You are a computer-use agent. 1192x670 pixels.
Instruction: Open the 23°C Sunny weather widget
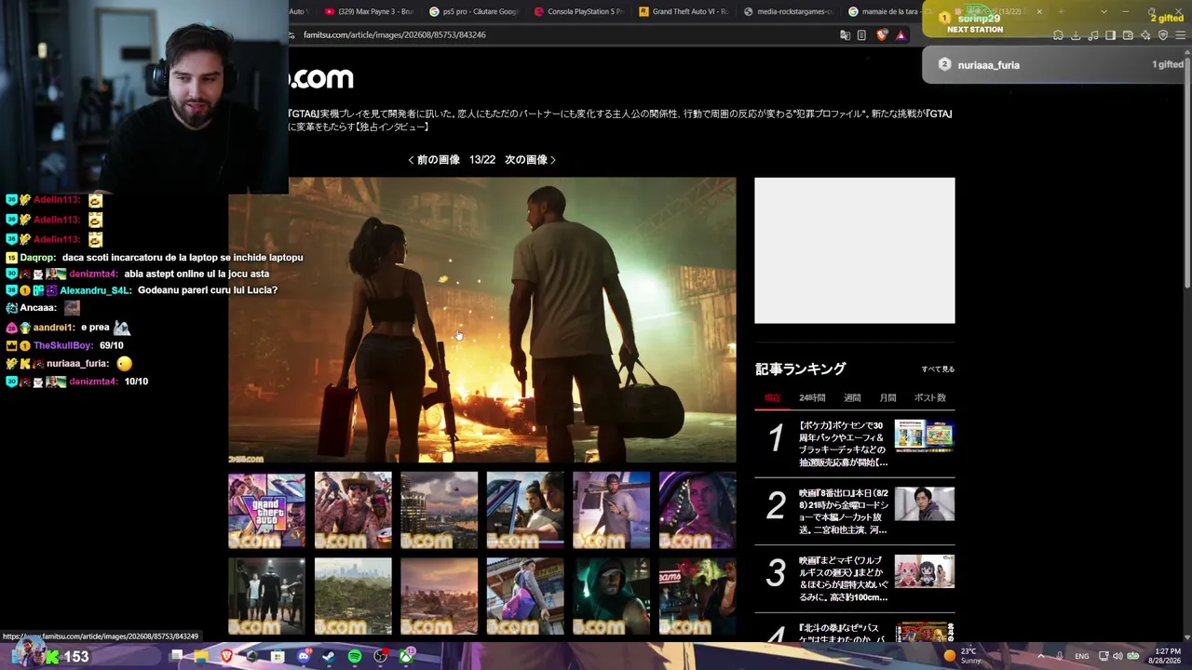[962, 656]
